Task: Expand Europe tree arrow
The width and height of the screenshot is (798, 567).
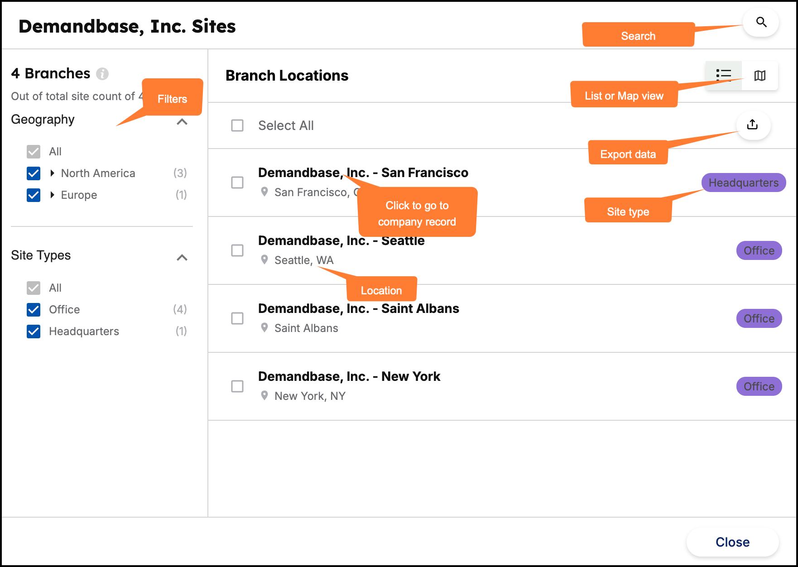Action: pos(53,195)
